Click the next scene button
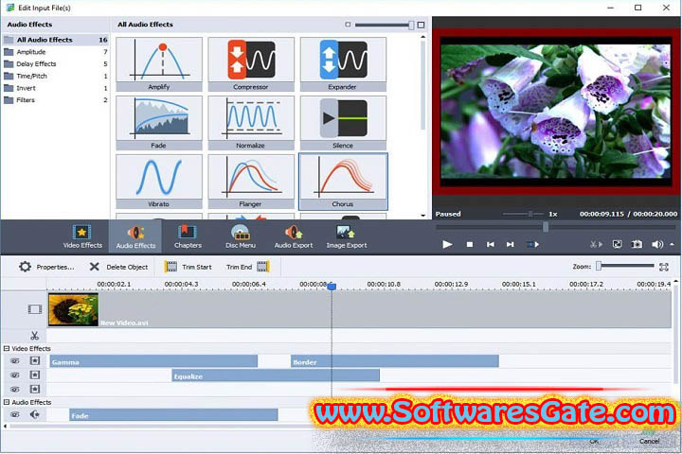682x454 pixels. (532, 245)
